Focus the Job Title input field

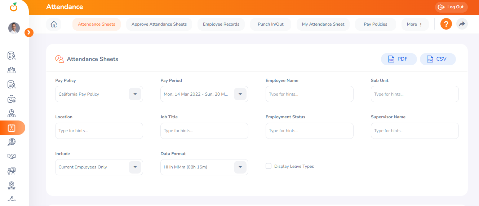pos(204,131)
